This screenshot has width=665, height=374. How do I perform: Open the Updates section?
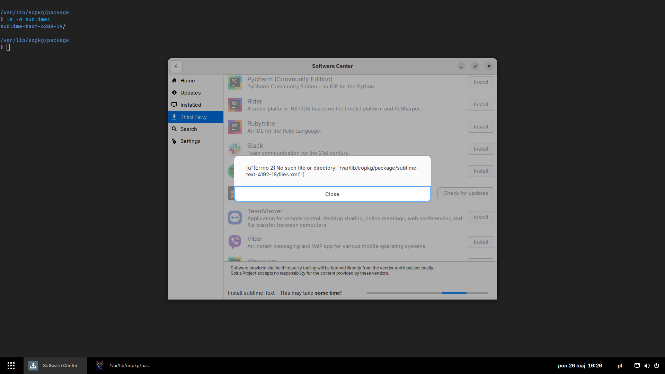coord(196,93)
